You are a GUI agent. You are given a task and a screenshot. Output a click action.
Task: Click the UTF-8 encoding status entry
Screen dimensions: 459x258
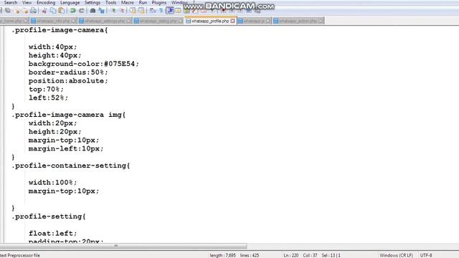[426, 255]
